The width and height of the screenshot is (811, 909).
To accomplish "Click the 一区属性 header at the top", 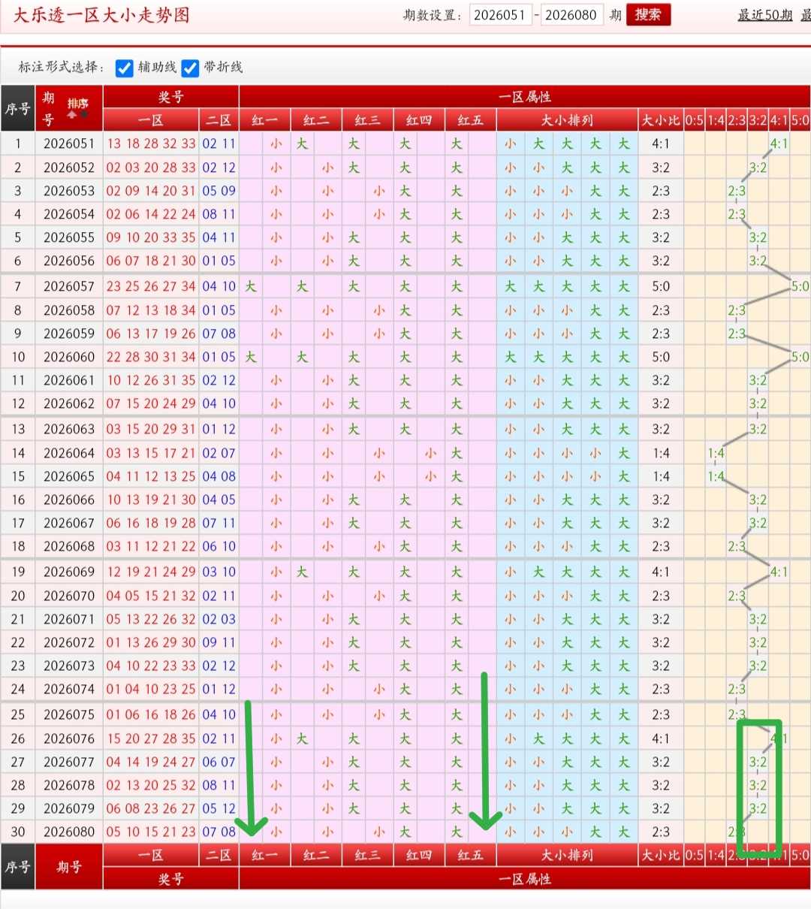I will [x=525, y=97].
